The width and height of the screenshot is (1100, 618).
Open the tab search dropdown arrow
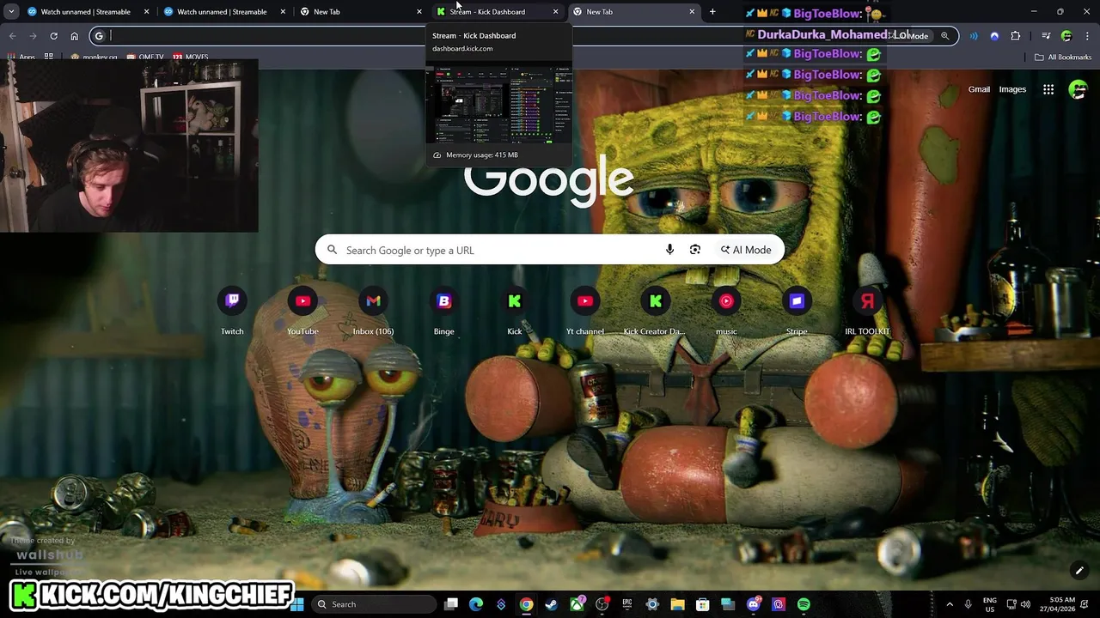(11, 12)
